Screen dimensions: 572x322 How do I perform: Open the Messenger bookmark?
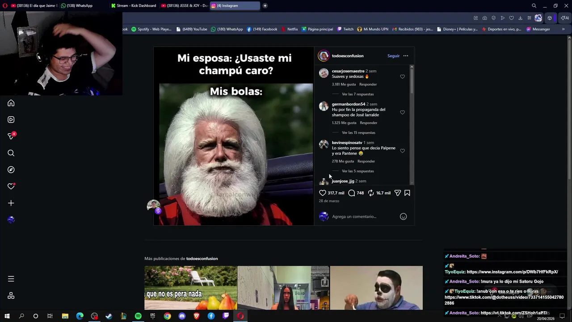(538, 29)
